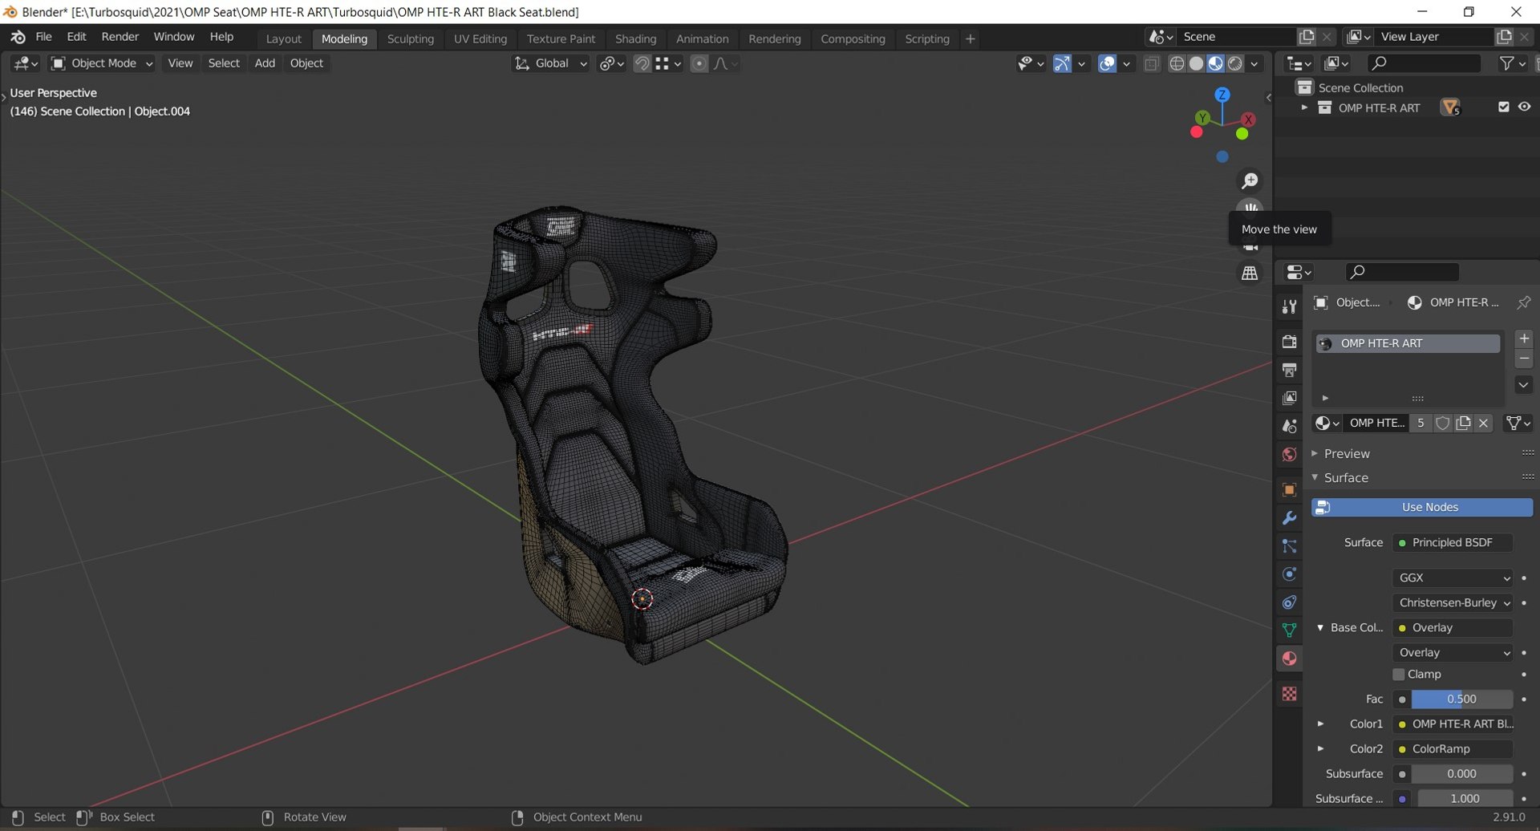
Task: Open the Render menu
Action: 120,37
